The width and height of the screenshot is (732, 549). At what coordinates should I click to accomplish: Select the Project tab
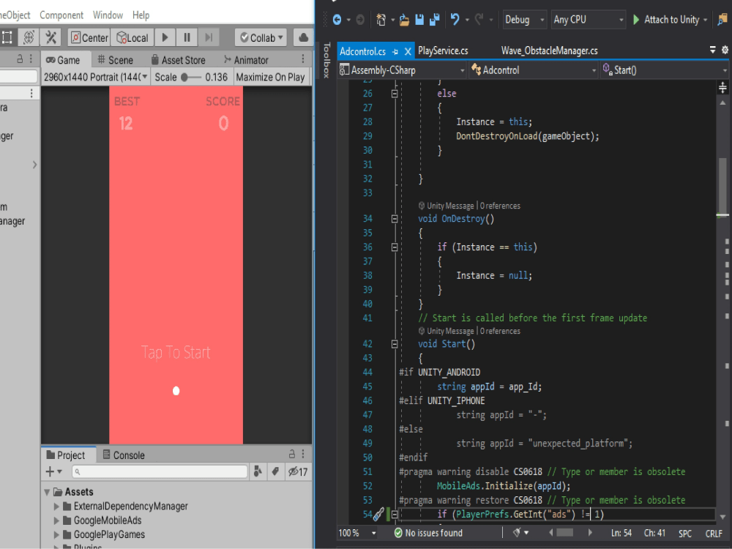(x=67, y=455)
